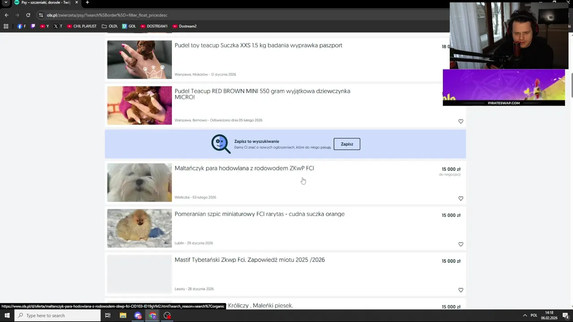This screenshot has width=573, height=322.
Task: Open the YouTube bookmark labeled Y
Action: (x=45, y=26)
